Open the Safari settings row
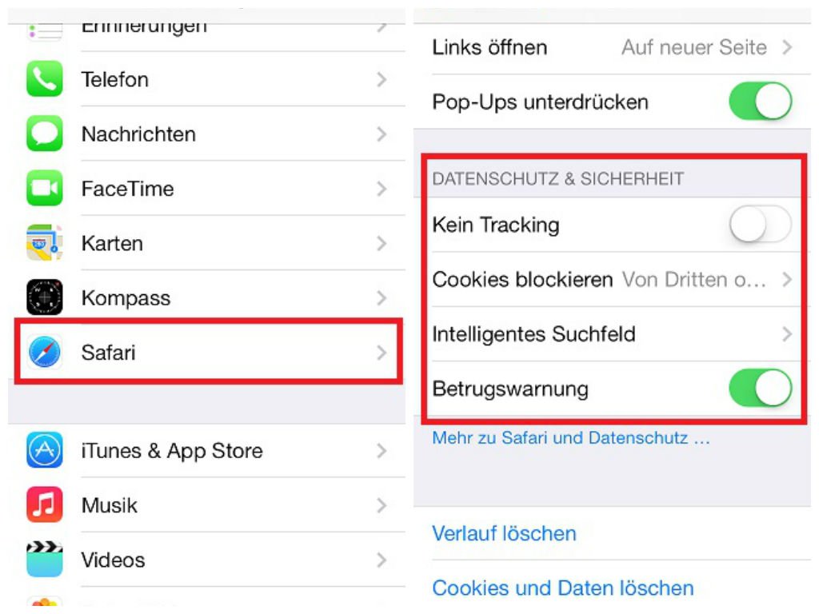 tap(209, 353)
